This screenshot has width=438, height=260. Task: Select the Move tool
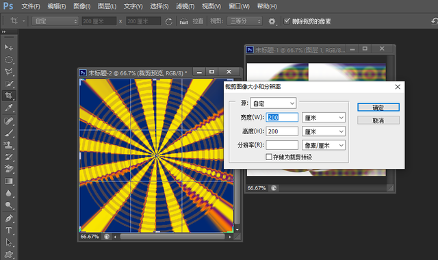click(x=9, y=47)
